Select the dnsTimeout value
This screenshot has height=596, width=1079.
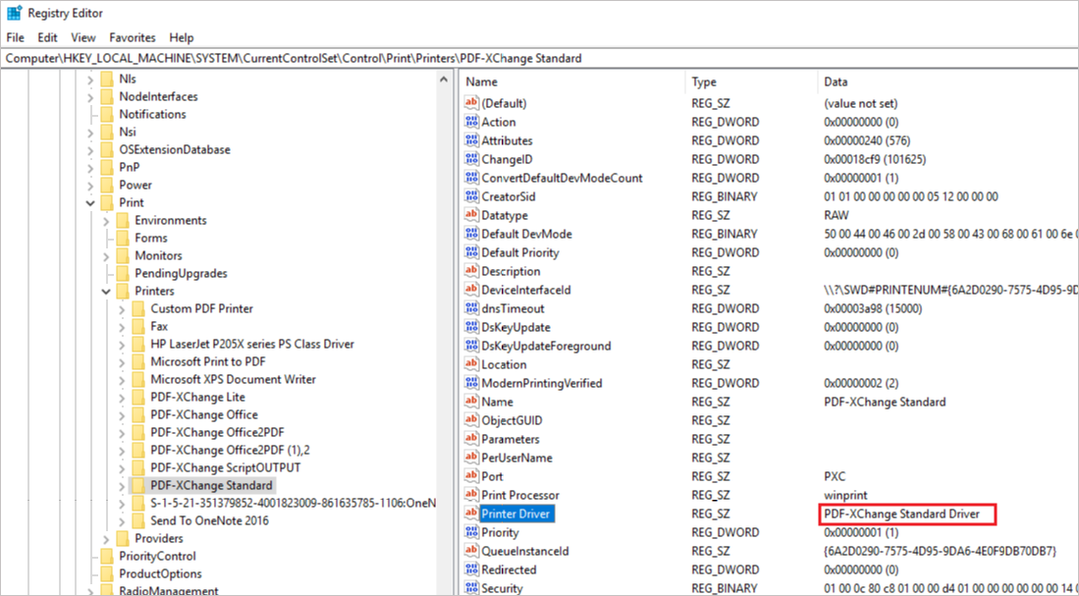[513, 308]
